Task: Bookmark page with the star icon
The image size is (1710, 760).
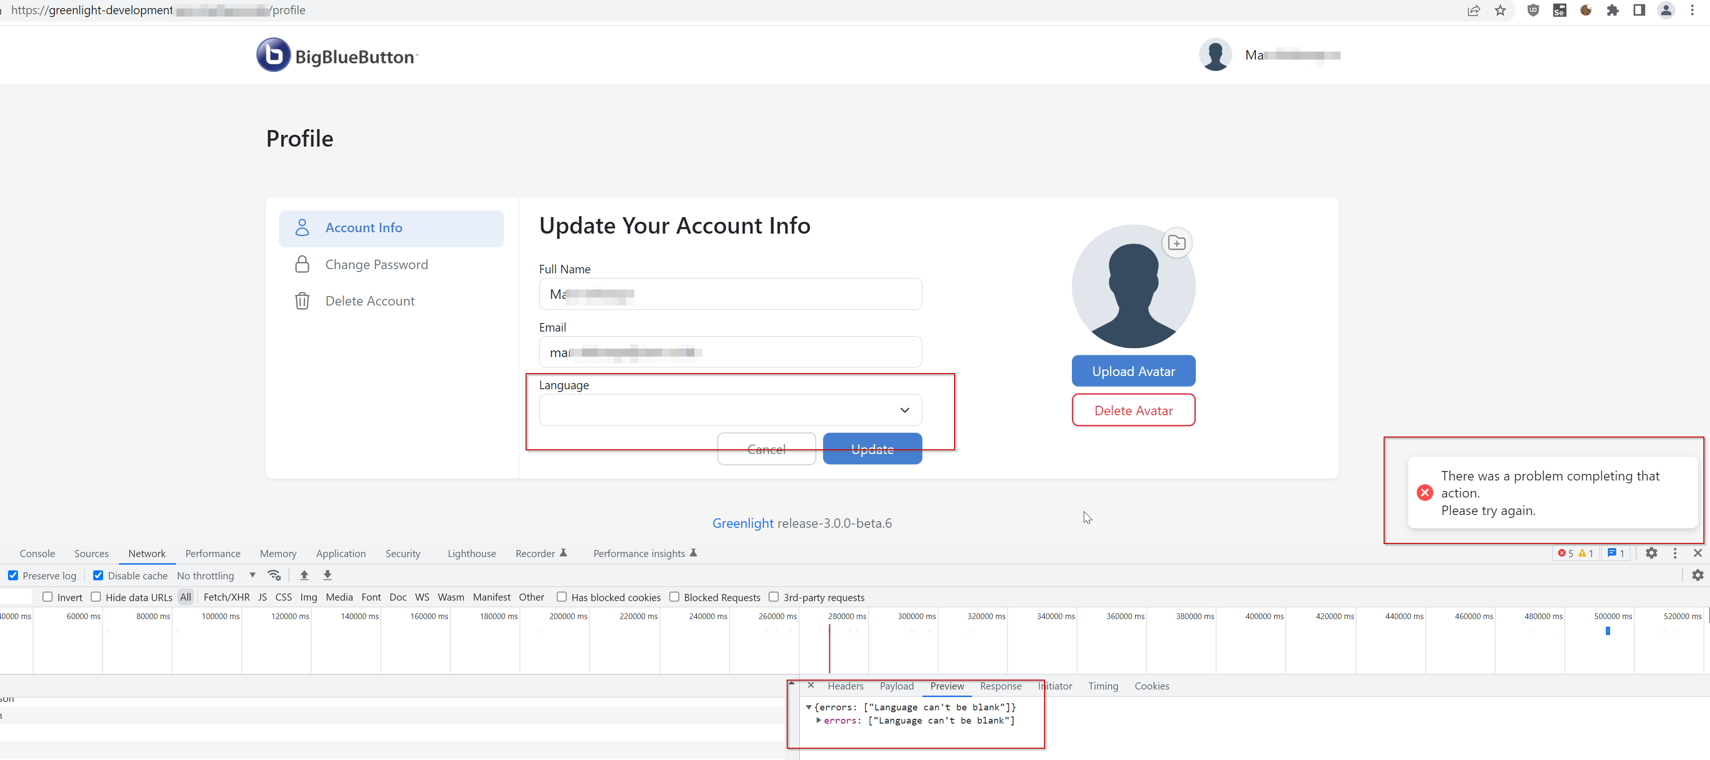Action: (x=1500, y=10)
